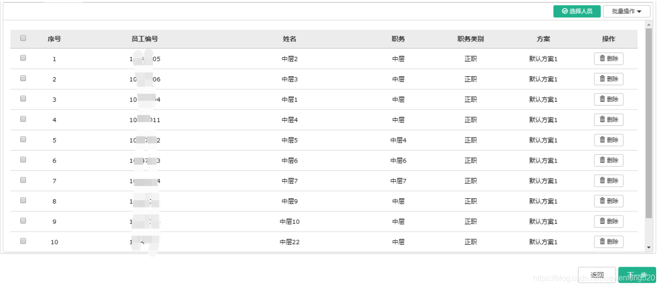The height and width of the screenshot is (287, 660).
Task: Click the green 下一步 button
Action: tap(637, 275)
